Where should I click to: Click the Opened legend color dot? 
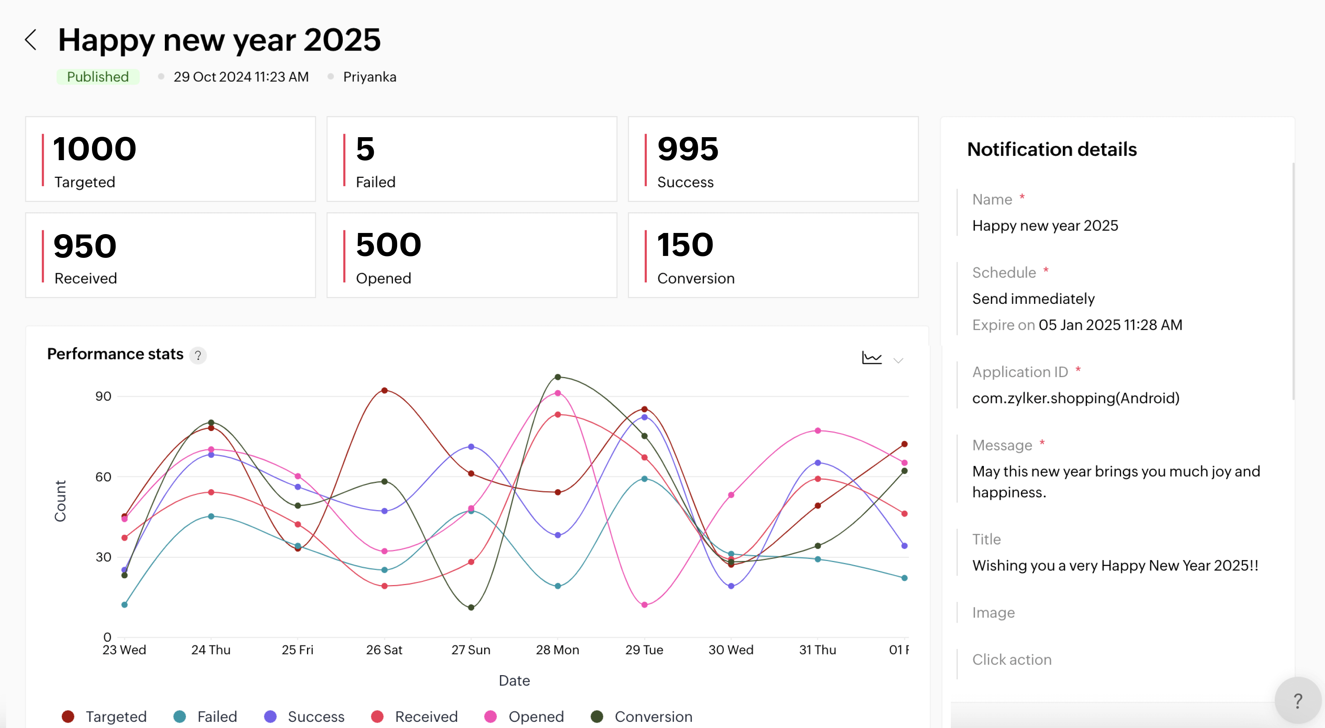(491, 716)
